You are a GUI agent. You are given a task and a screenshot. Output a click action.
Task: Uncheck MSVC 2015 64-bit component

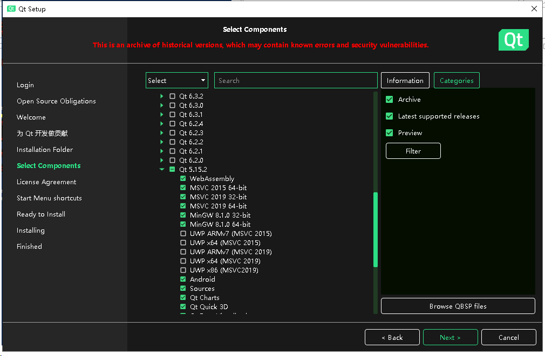tap(183, 188)
